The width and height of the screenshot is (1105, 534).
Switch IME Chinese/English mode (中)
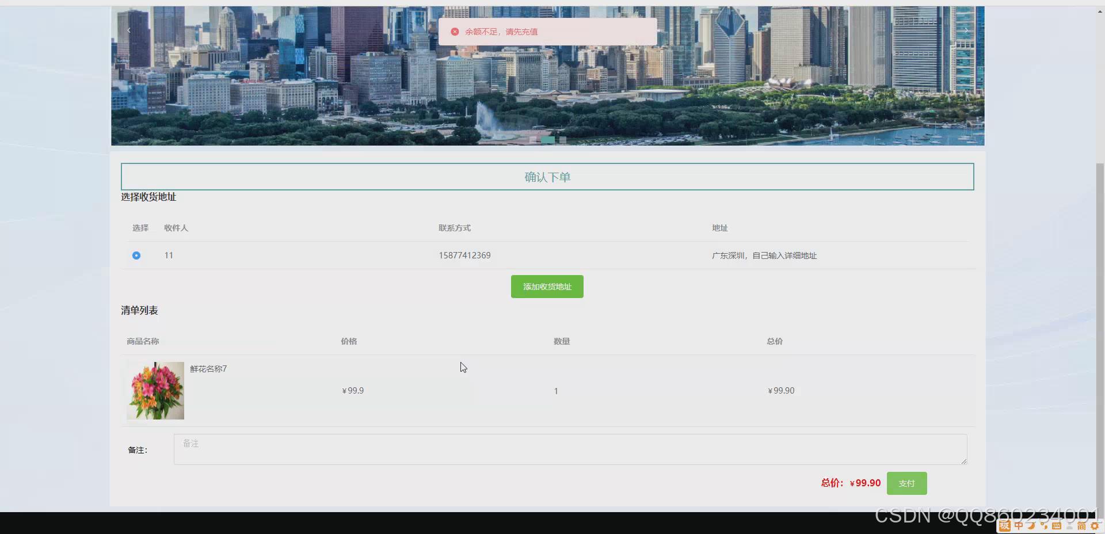1019,526
